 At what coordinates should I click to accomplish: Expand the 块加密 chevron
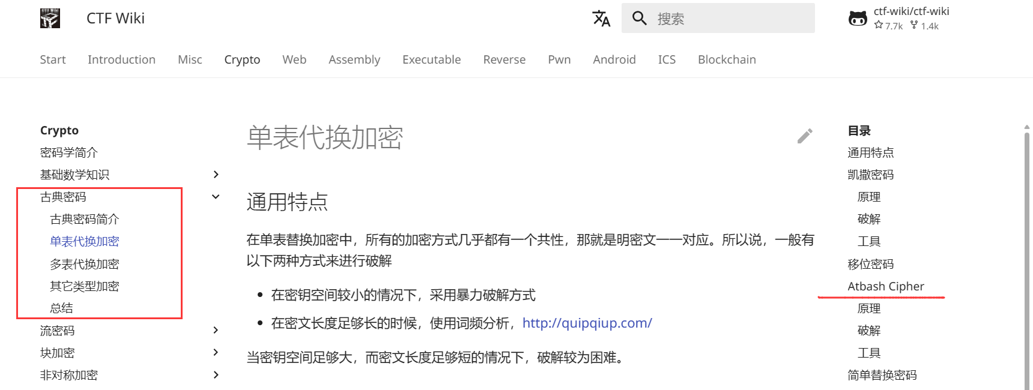point(216,353)
